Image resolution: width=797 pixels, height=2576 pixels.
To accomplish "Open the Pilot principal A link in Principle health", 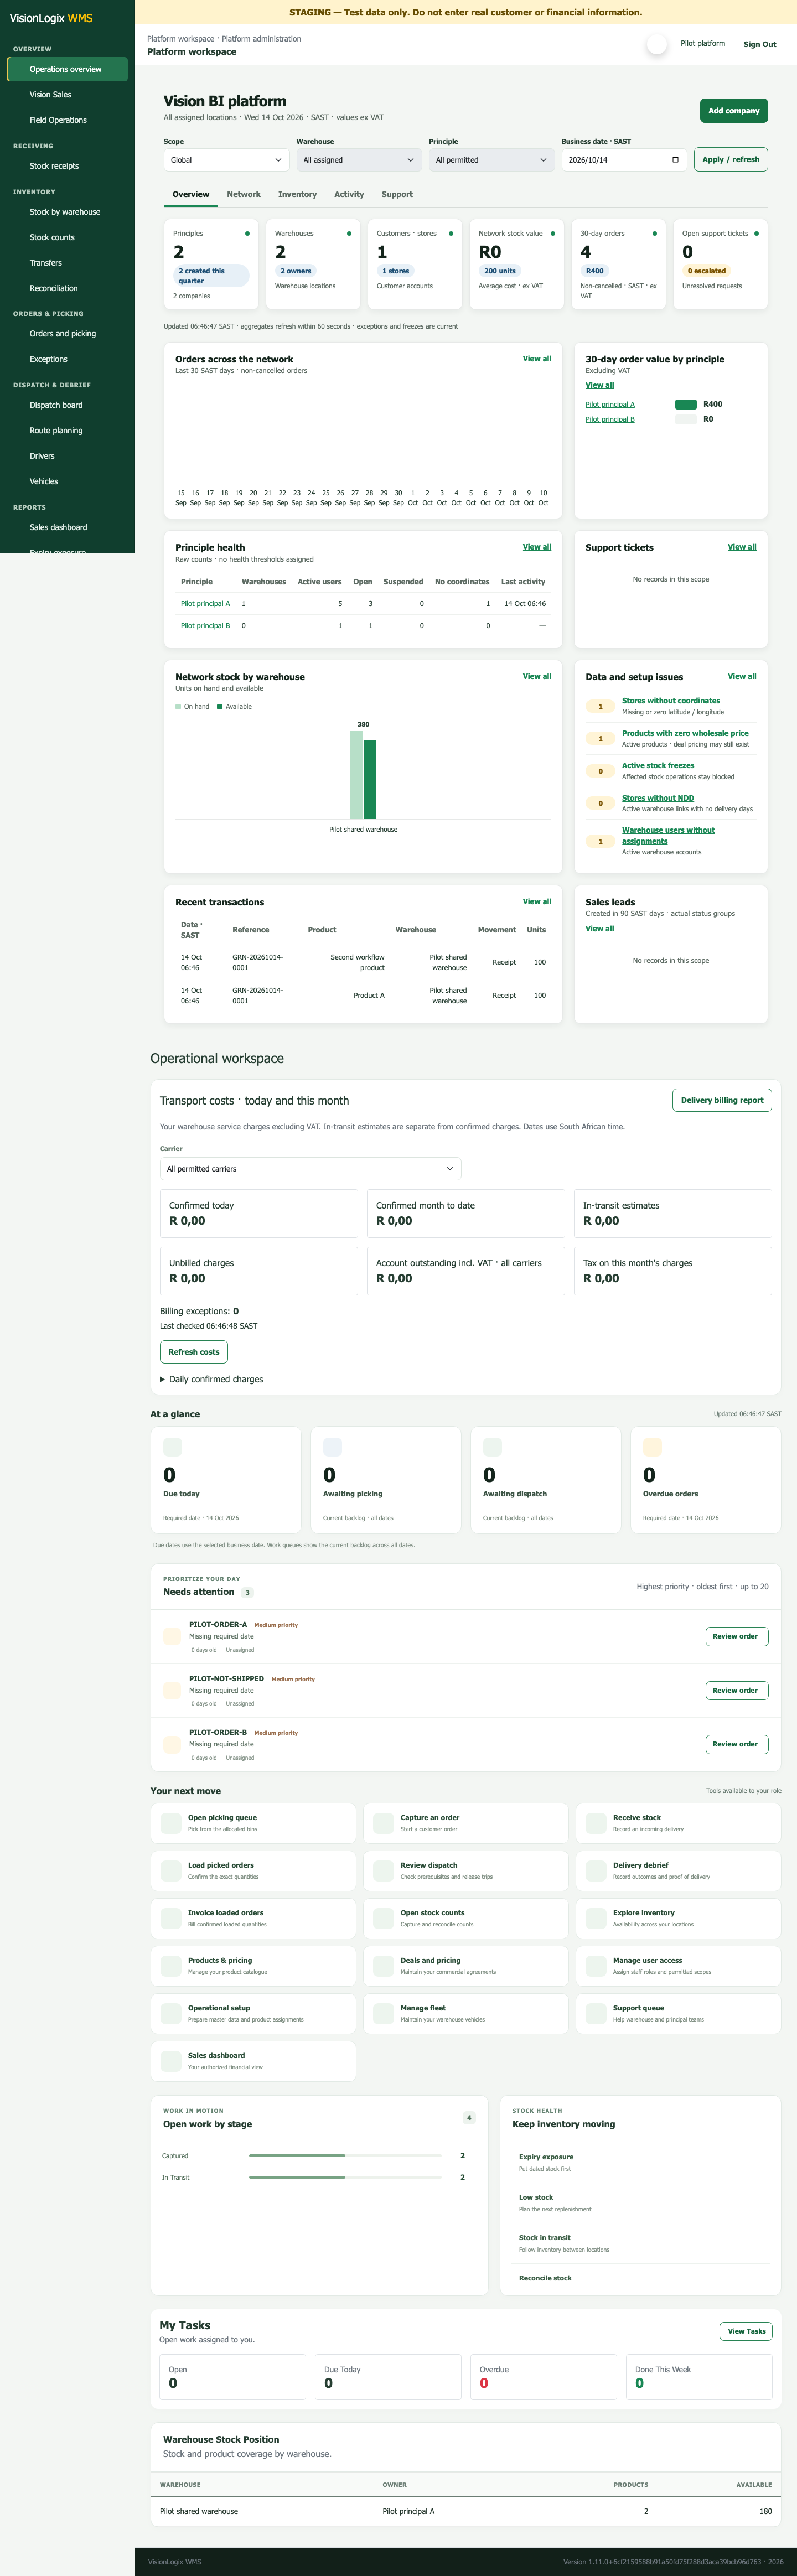I will pyautogui.click(x=205, y=604).
